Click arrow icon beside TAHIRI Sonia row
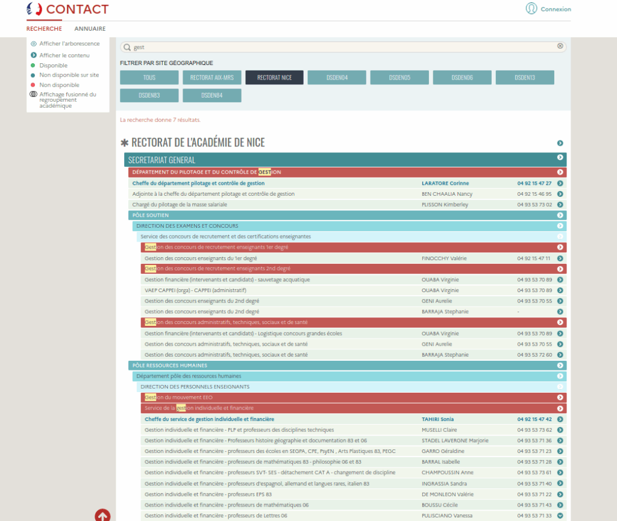The width and height of the screenshot is (617, 521). [x=560, y=419]
